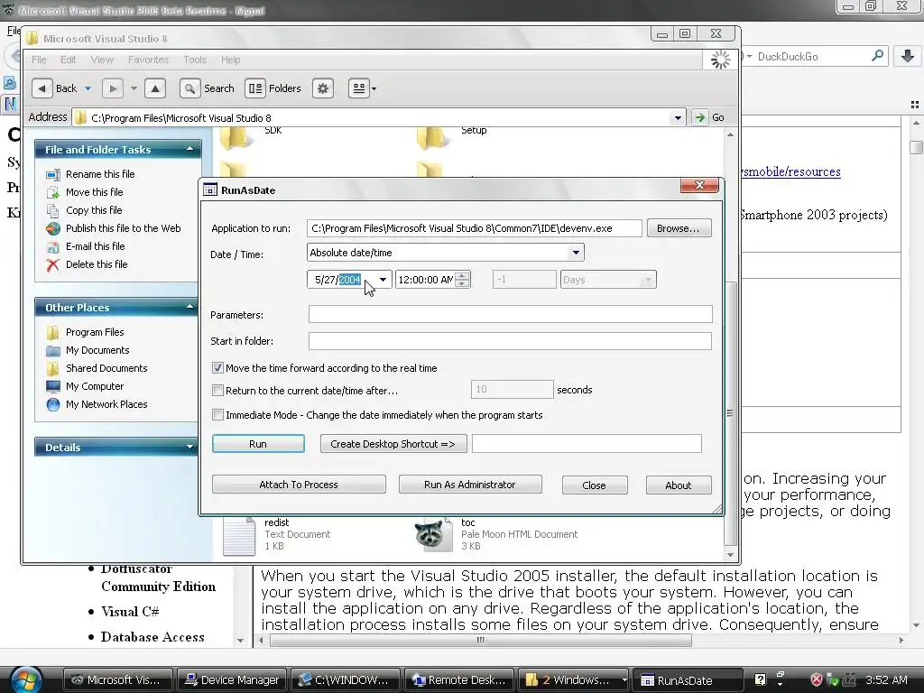This screenshot has width=924, height=693.
Task: Click the mobile/resources hyperlink in the browser
Action: [x=791, y=172]
